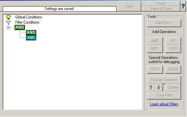Click the Change Operator button
This screenshot has height=117, width=187.
[164, 80]
